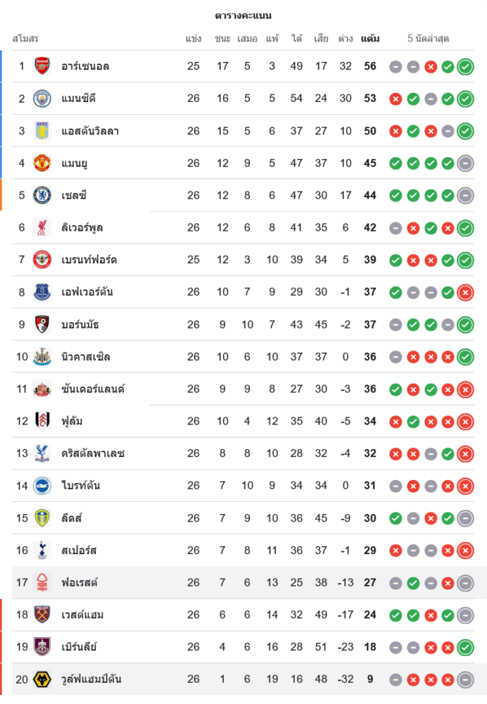This screenshot has width=487, height=704.
Task: Click the แข่ง matches played header
Action: click(194, 39)
